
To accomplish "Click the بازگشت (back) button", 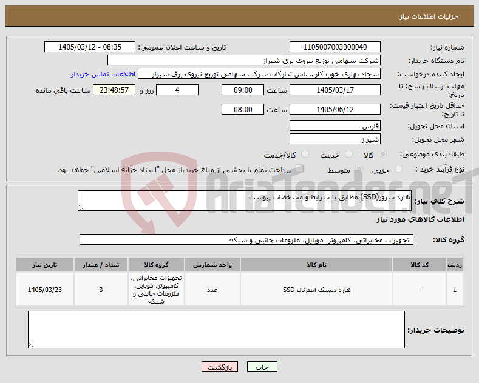I will pyautogui.click(x=220, y=367).
